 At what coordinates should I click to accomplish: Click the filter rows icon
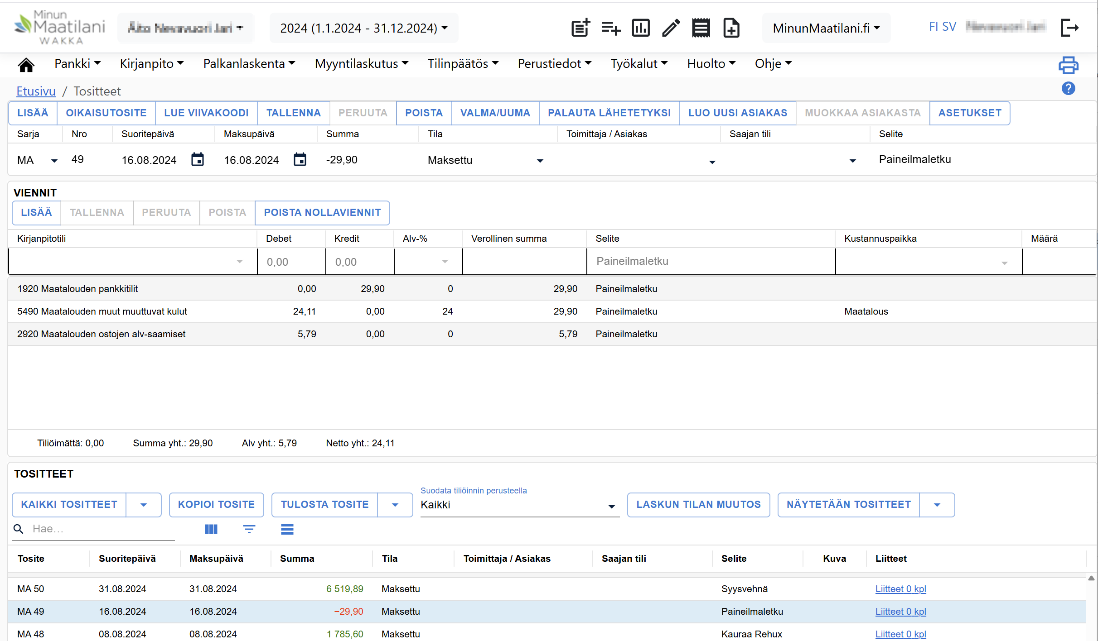[249, 529]
